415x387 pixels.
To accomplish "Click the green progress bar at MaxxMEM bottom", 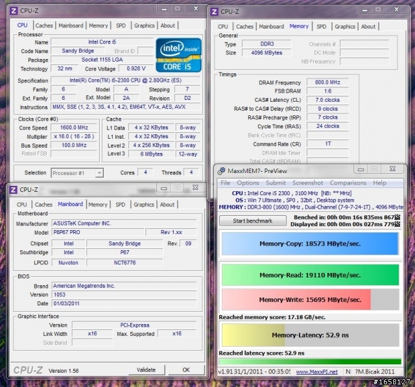I will 310,362.
